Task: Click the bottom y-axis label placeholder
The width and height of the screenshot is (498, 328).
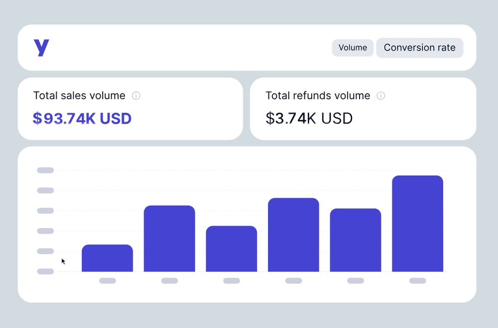Action: pyautogui.click(x=45, y=271)
